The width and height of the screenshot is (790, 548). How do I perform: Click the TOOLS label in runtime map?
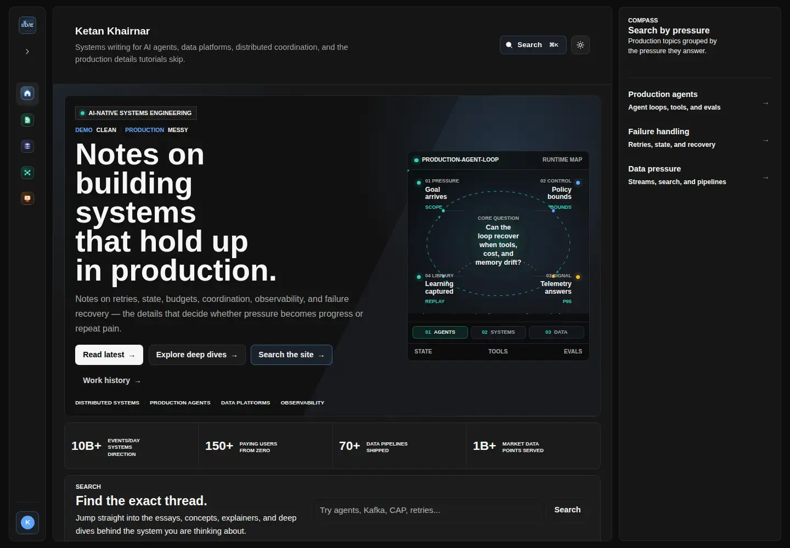point(498,351)
